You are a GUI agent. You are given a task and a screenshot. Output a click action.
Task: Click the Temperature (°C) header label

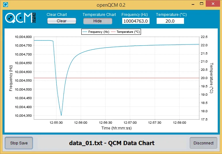[x=171, y=15]
